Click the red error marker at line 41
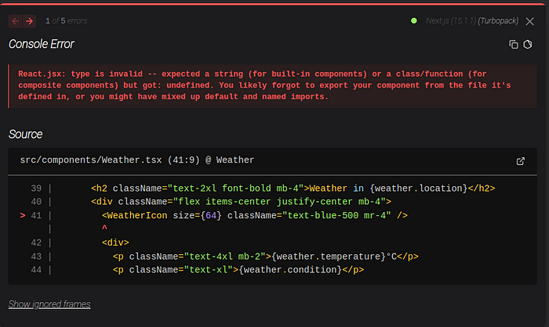The height and width of the screenshot is (327, 549). pos(23,216)
